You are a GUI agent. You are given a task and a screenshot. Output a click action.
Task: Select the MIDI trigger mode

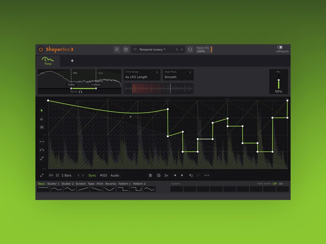pyautogui.click(x=104, y=175)
